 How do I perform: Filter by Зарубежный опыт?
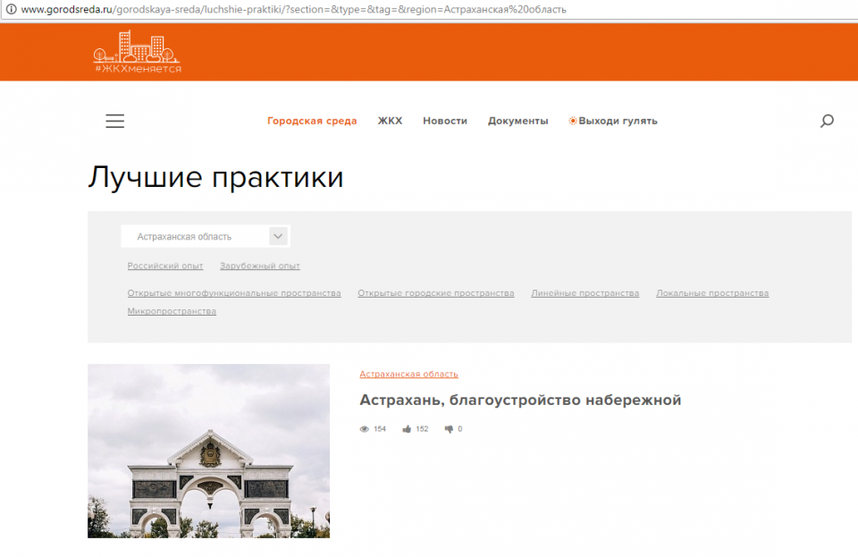(x=260, y=266)
